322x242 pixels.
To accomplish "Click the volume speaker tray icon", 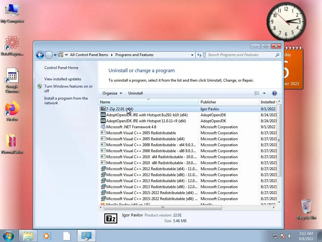I will click(290, 236).
